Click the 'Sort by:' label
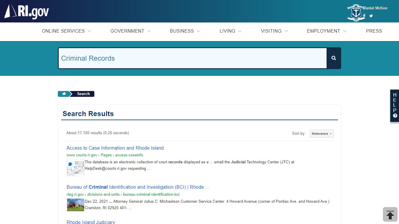 pyautogui.click(x=299, y=134)
